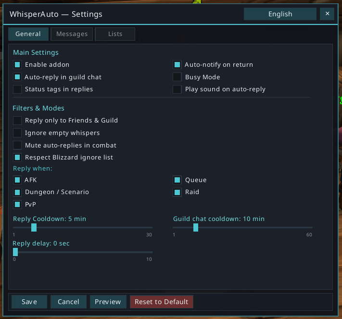Screen dimensions: 342x319
Task: Click the Save button
Action: pos(29,302)
